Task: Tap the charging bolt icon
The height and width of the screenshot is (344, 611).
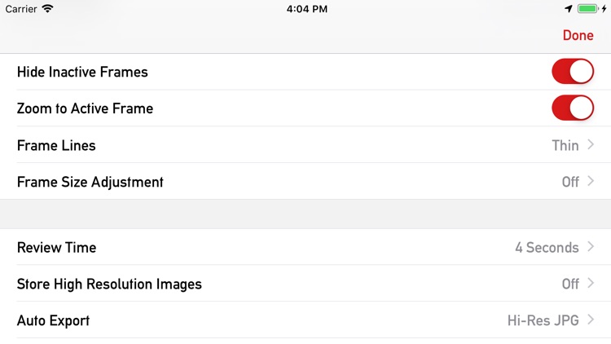Action: click(x=604, y=9)
